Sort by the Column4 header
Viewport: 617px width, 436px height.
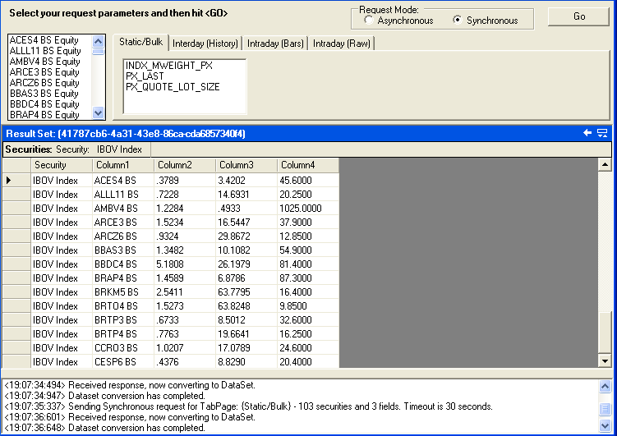point(308,165)
